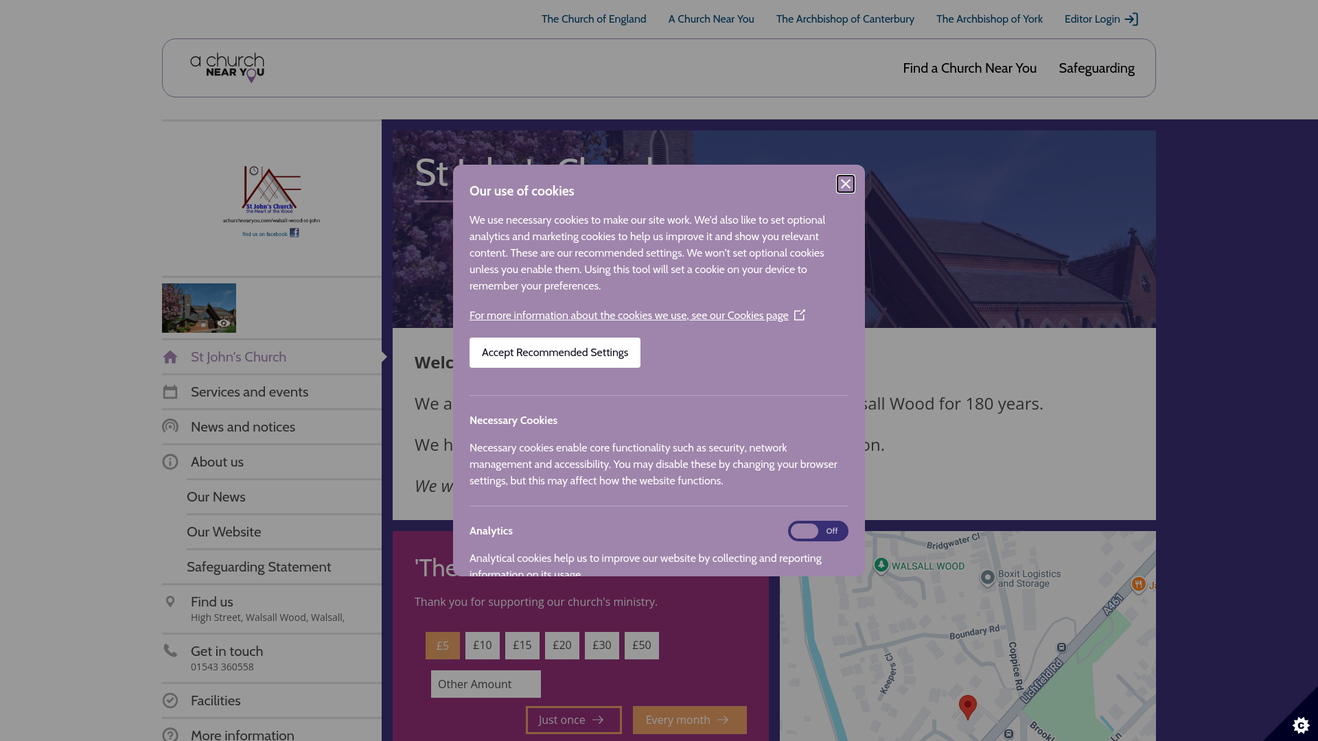
Task: Click Walsall Wood park marker on map
Action: (x=881, y=565)
